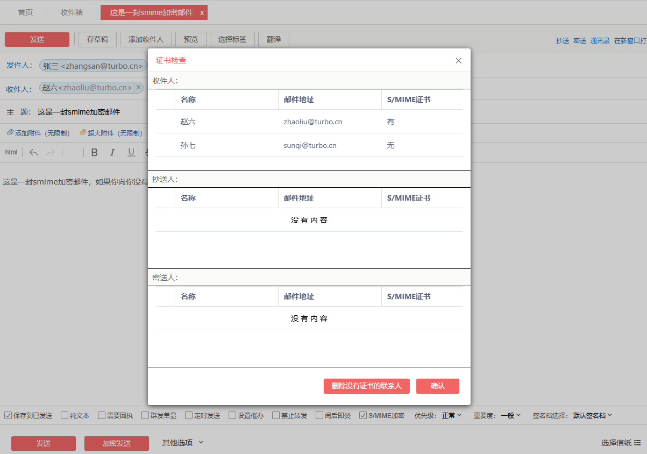Toggle bold formatting in editor
647x454 pixels.
point(94,152)
